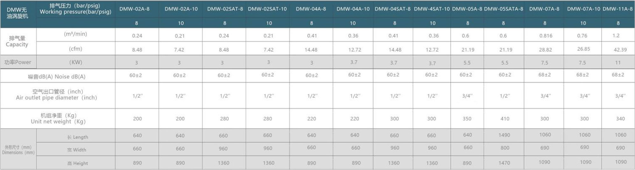Select the DMW-05SATA-8 model header
Image resolution: width=635 pixels, height=170 pixels.
click(x=503, y=9)
